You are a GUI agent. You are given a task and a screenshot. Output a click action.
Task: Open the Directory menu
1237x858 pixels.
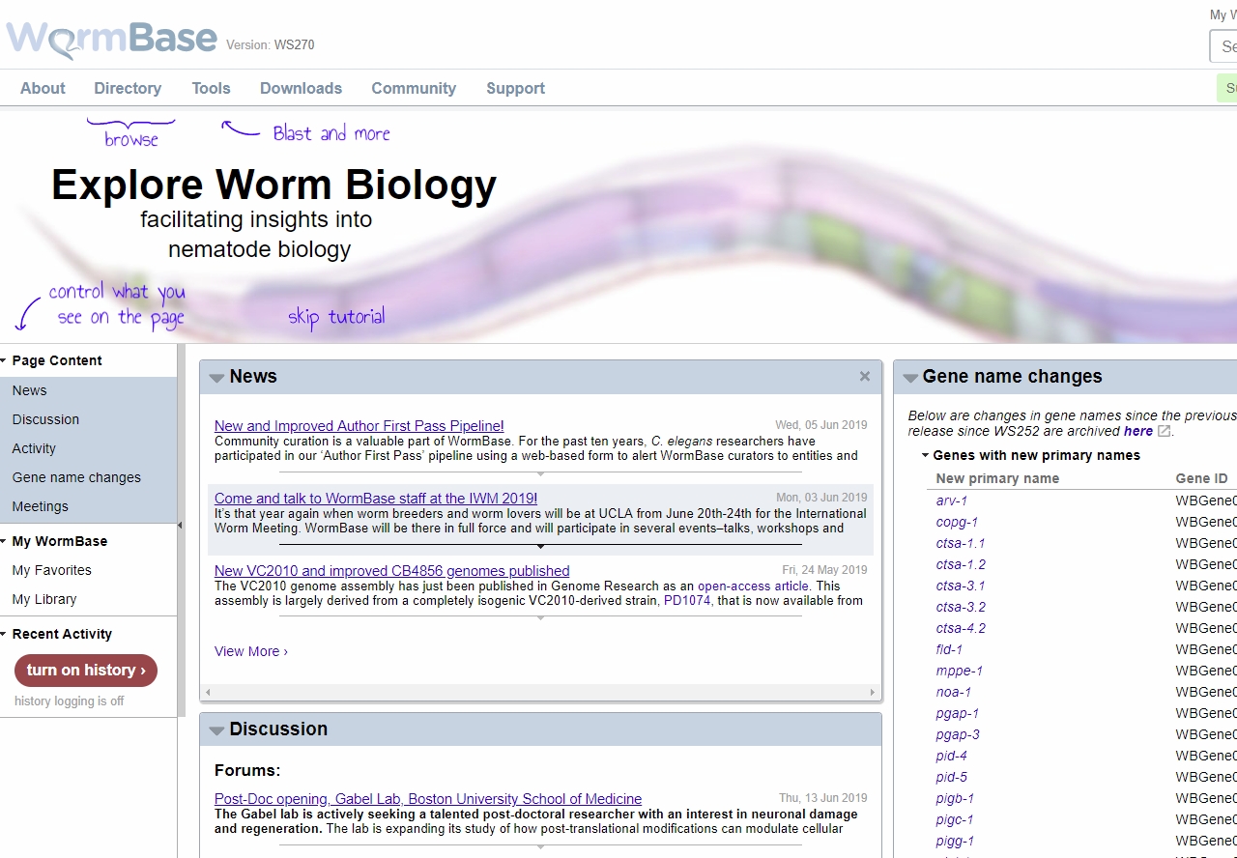[x=128, y=88]
